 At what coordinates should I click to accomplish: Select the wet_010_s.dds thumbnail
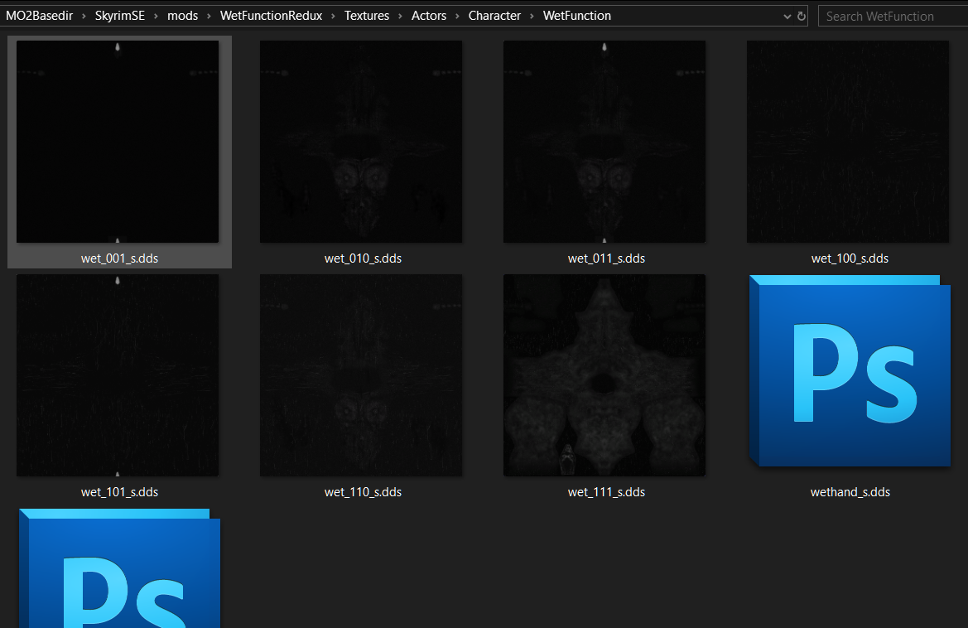[360, 142]
